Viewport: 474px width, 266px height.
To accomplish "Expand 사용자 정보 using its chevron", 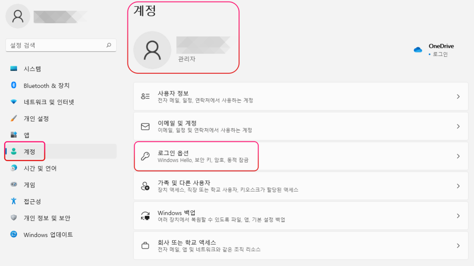I will [x=458, y=97].
